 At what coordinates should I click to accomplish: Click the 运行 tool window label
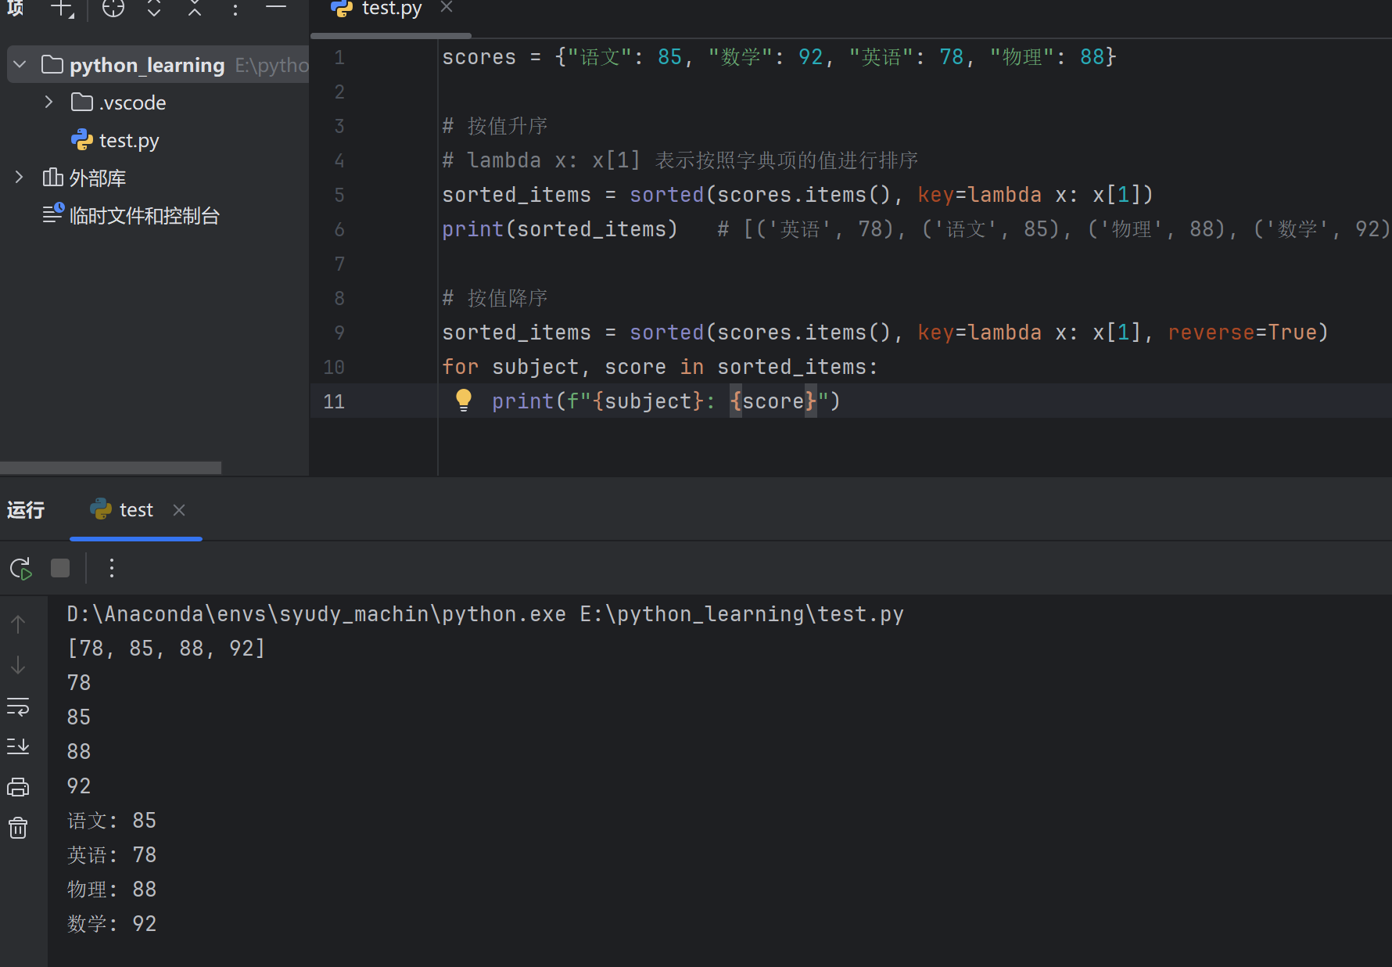click(x=26, y=510)
